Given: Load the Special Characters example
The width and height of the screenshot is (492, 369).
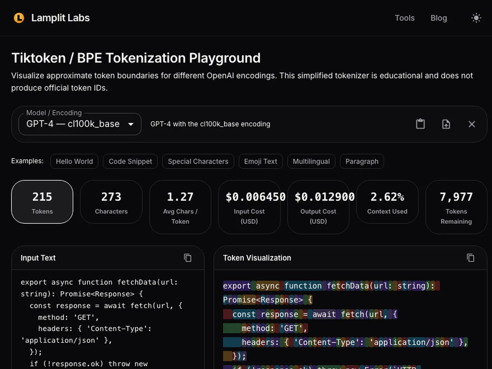Looking at the screenshot, I should coord(198,162).
